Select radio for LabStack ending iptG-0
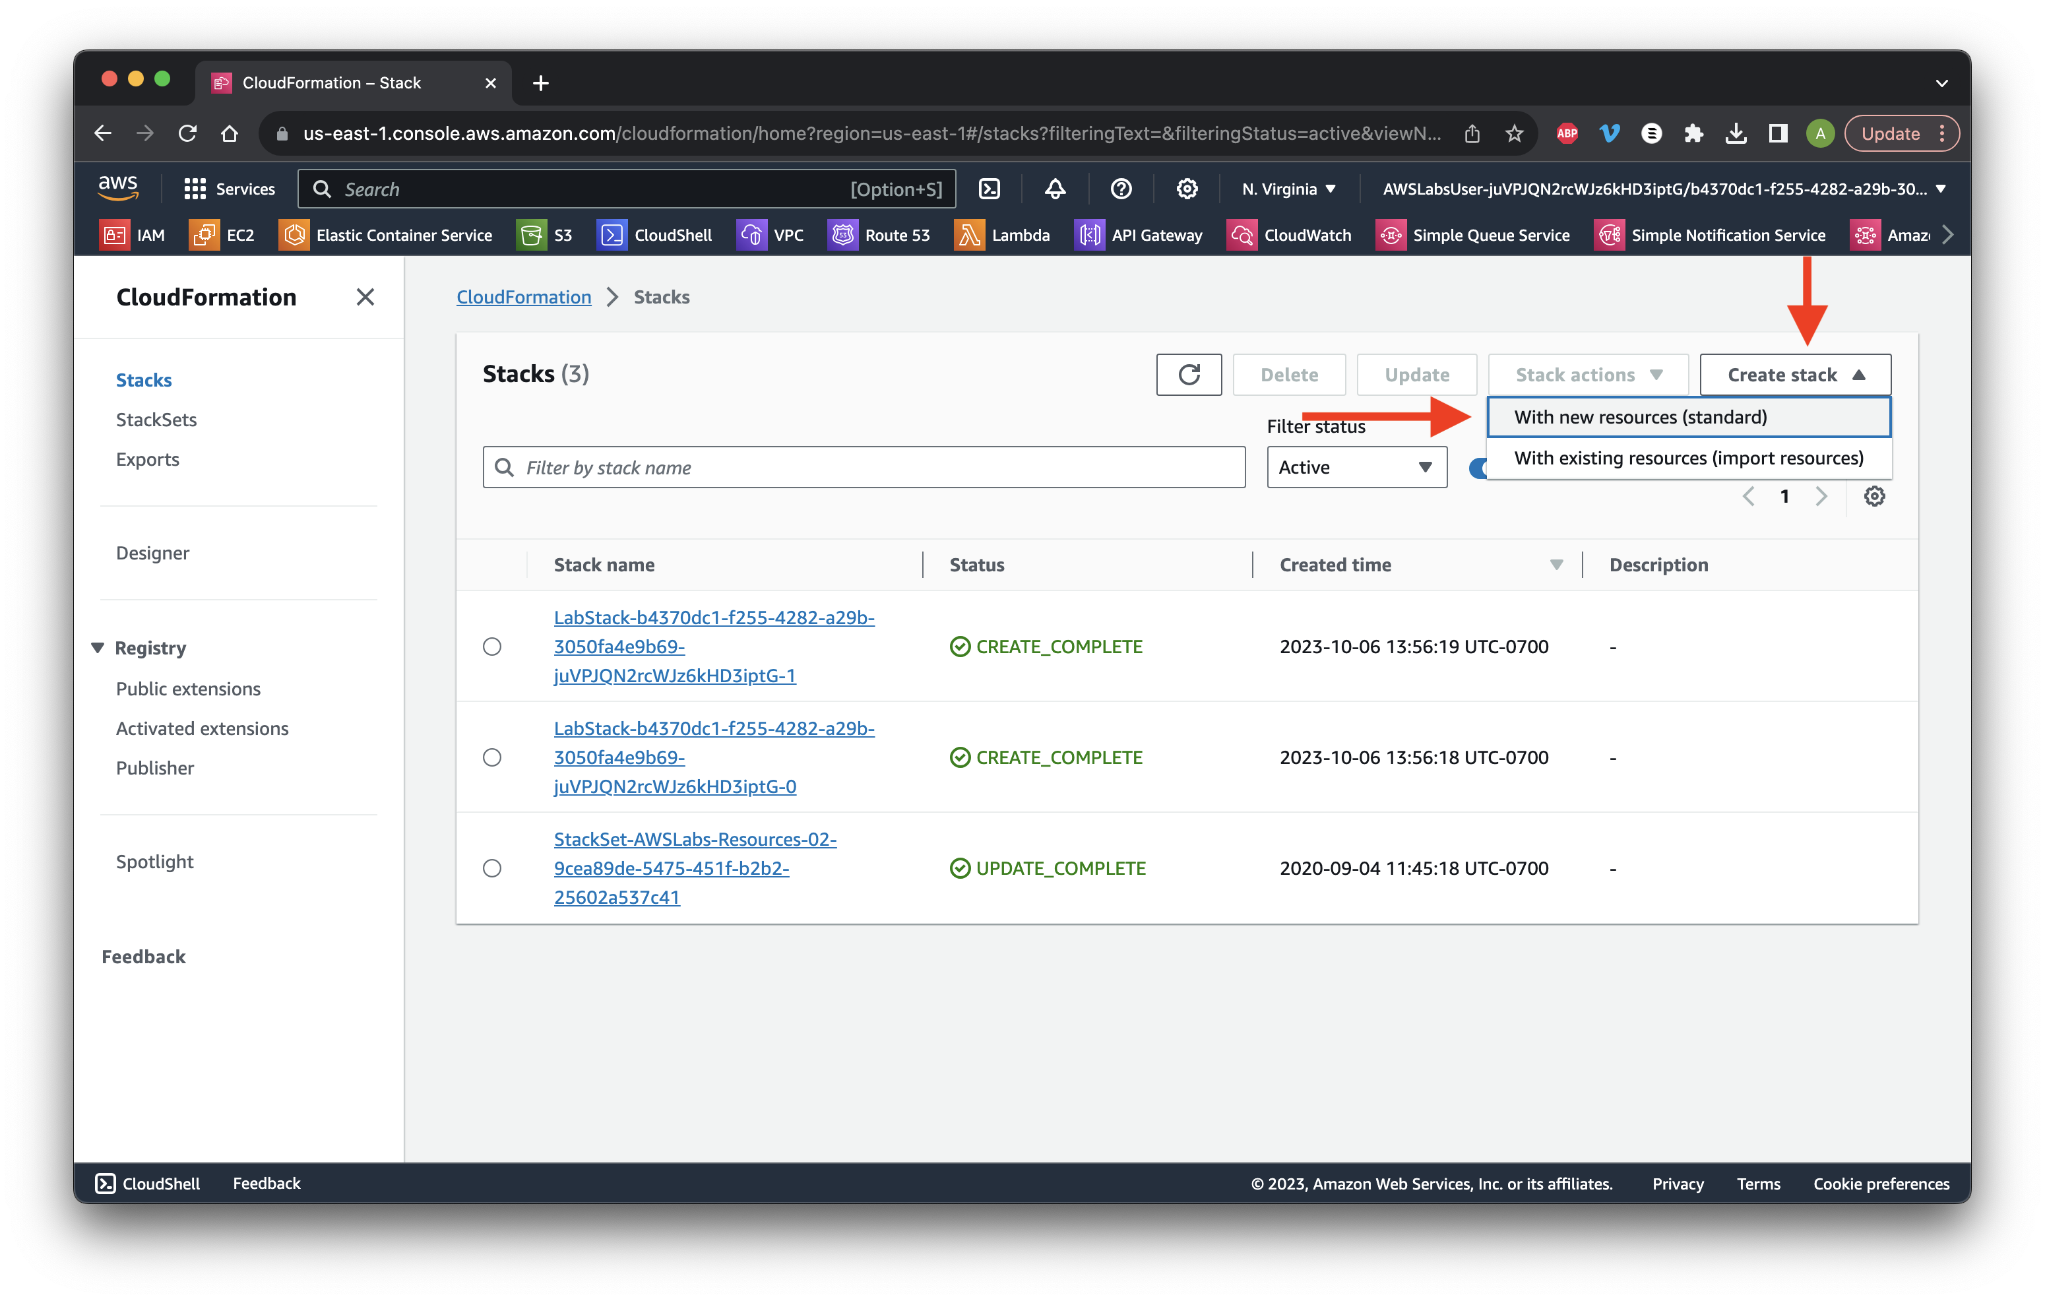The width and height of the screenshot is (2045, 1301). click(491, 757)
